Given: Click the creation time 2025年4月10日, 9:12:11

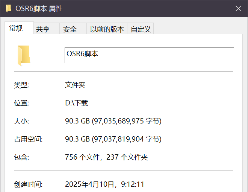Looking at the screenshot, I should tap(104, 184).
